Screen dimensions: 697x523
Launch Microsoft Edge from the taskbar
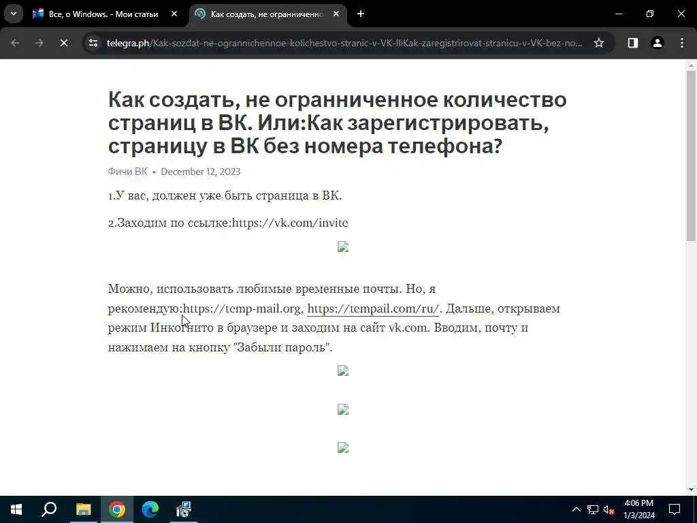tap(150, 509)
